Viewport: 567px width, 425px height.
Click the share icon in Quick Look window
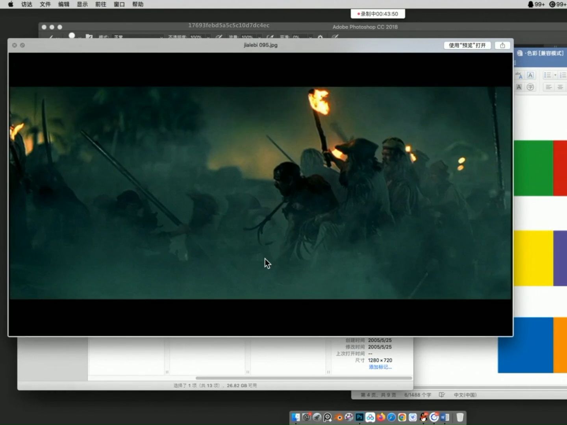[x=502, y=45]
